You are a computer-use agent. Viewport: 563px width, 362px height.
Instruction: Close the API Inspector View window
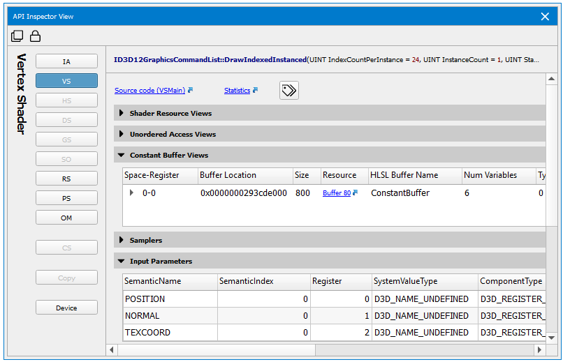546,16
